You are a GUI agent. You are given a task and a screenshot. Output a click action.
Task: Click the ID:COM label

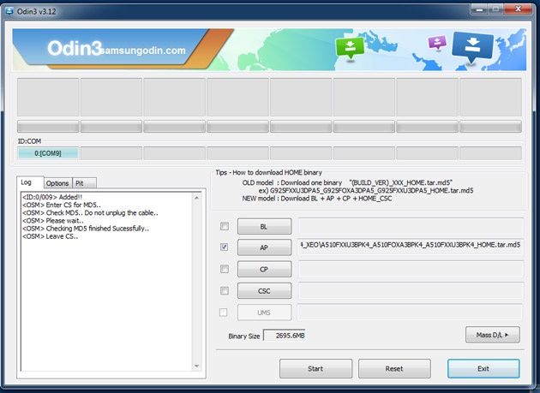point(29,141)
